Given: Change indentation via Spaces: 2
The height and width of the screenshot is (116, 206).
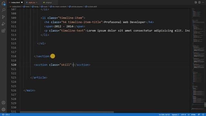Looking at the screenshot, I should coord(175,115).
